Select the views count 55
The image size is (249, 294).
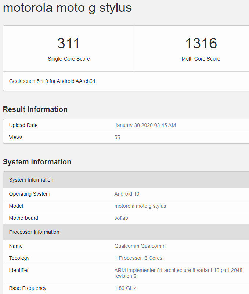point(117,137)
